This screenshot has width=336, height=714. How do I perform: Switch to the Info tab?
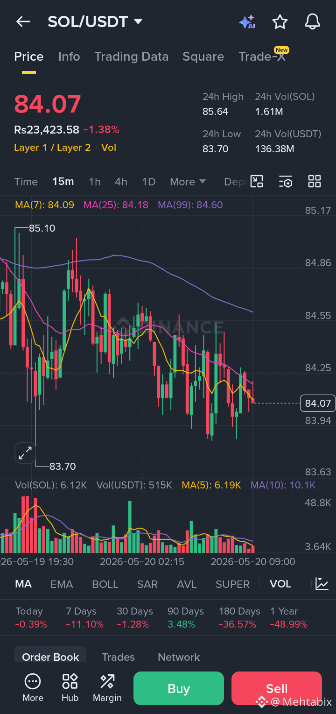(x=69, y=57)
